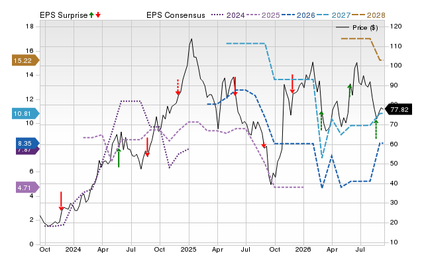Toggle the 2027 consensus series in legend

tap(333, 15)
